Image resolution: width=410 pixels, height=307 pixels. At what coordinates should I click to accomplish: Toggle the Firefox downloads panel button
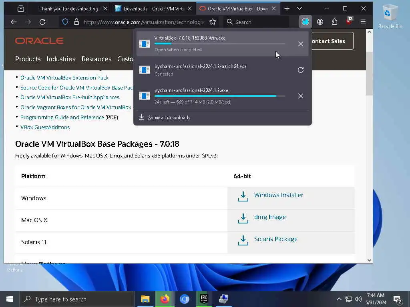pos(305,22)
